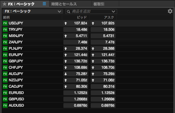
Task: Click the star icon beside FX:ベーシック tab
Action: [x=5, y=4]
